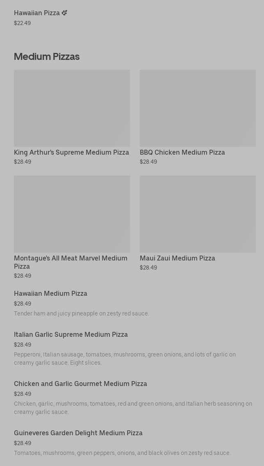Click the black olives on red sauce description
Image resolution: width=264 pixels, height=466 pixels.
click(x=122, y=453)
